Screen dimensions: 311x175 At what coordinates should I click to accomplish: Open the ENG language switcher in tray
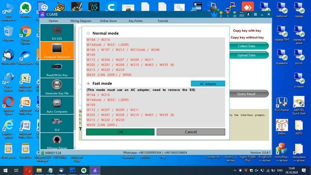pos(280,171)
